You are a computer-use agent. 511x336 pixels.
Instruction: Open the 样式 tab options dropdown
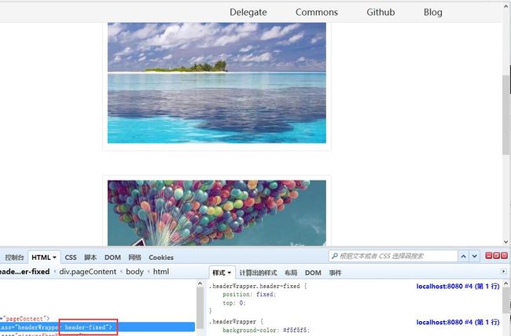click(x=230, y=273)
